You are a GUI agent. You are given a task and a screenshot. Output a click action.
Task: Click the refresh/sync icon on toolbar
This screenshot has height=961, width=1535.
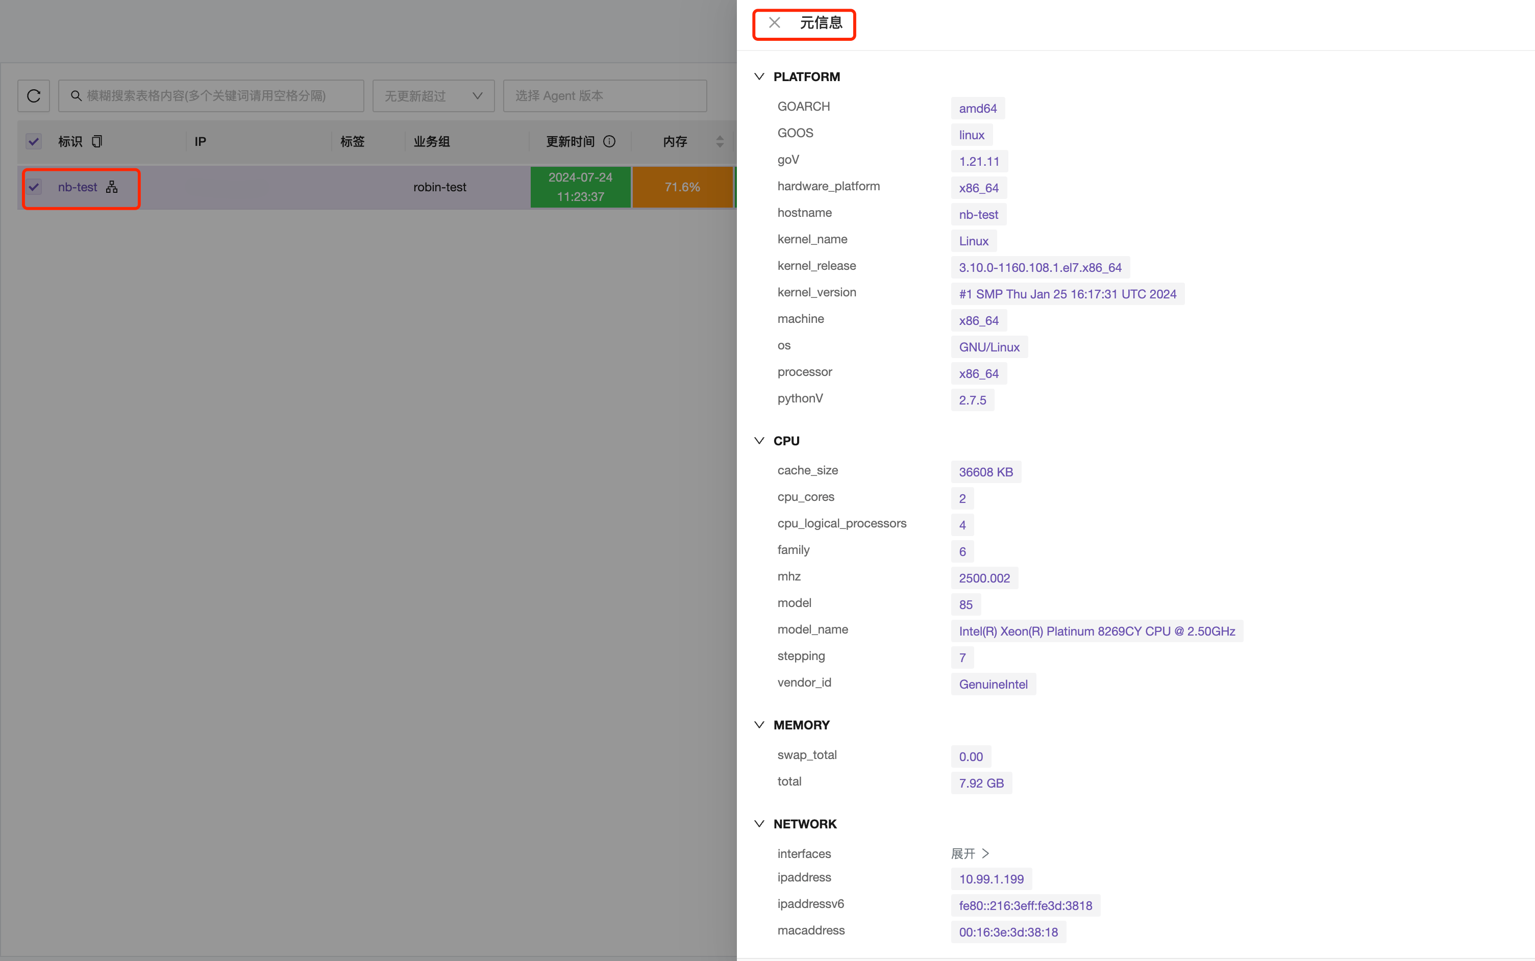point(33,95)
